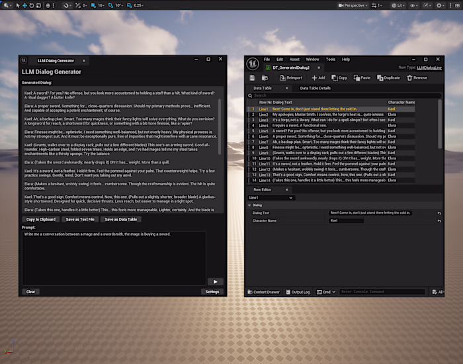
Task: Duplicate the selected row
Action: pyautogui.click(x=388, y=77)
